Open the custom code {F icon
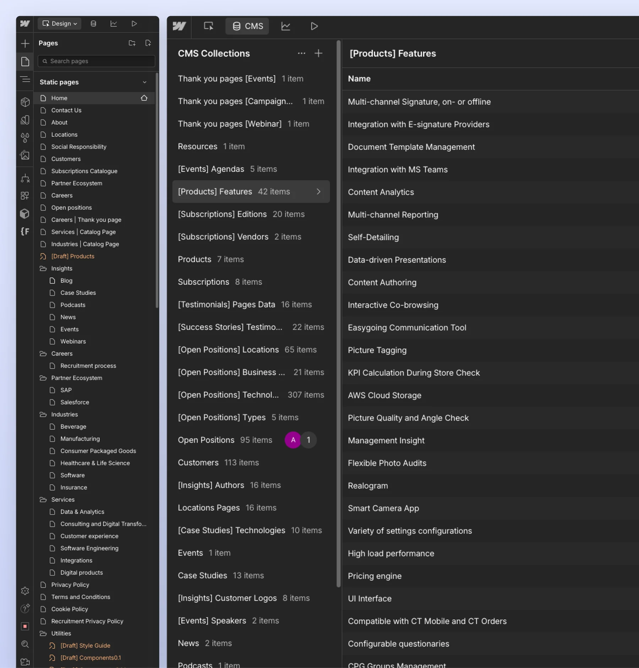The height and width of the screenshot is (668, 639). [25, 231]
